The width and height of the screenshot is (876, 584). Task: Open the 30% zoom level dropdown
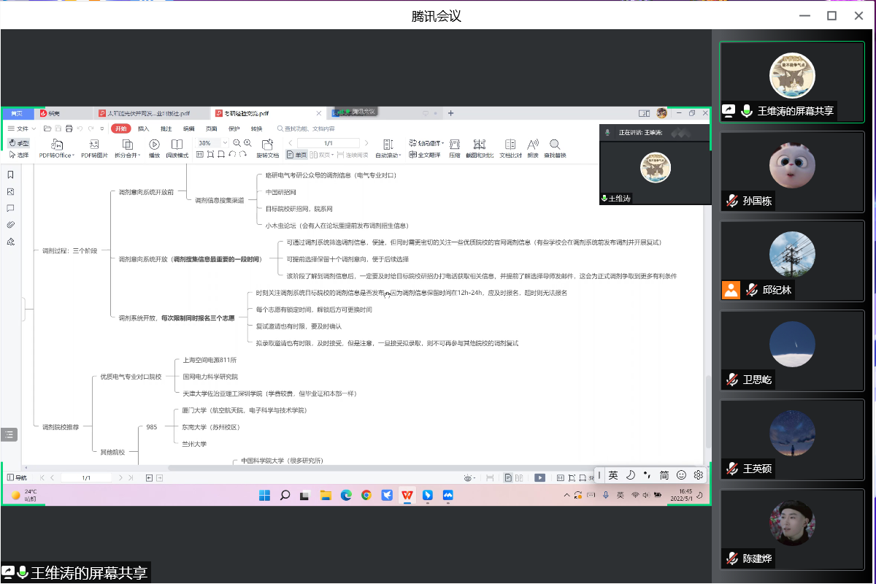click(x=225, y=143)
